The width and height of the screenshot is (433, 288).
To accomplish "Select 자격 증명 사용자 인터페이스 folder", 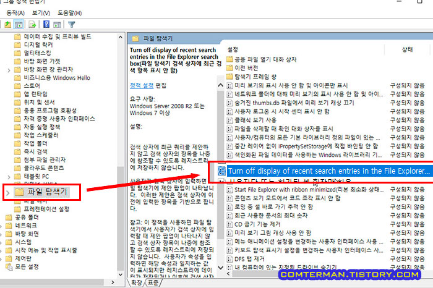I will (x=59, y=119).
